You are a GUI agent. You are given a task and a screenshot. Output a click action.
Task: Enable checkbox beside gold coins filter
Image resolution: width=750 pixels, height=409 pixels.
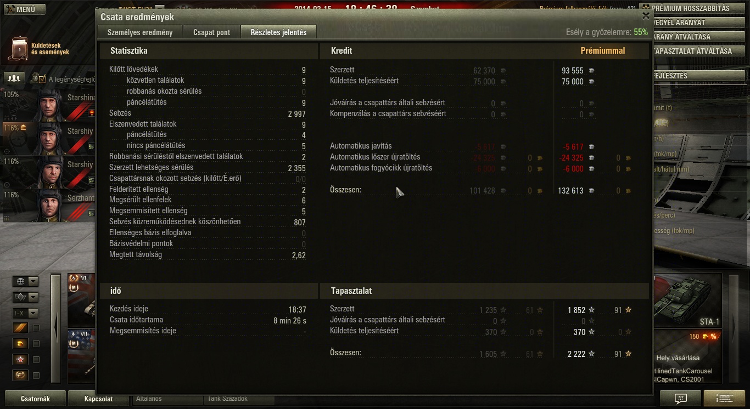pyautogui.click(x=36, y=344)
